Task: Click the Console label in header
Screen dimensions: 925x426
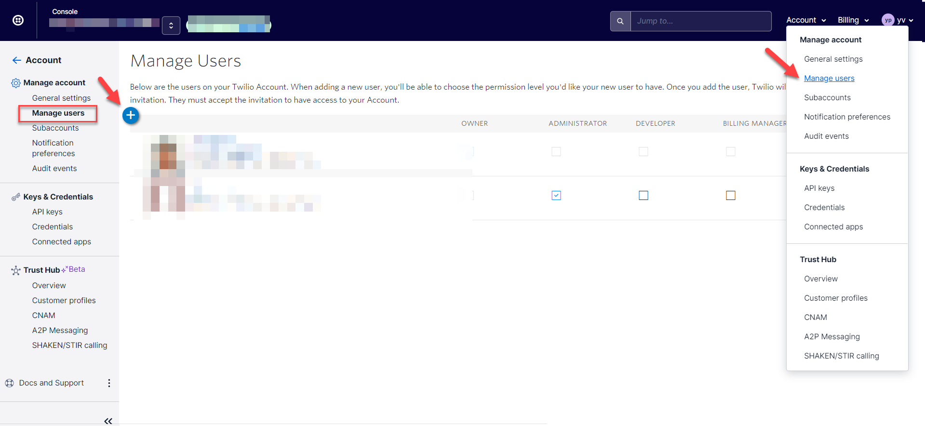Action: pyautogui.click(x=65, y=12)
